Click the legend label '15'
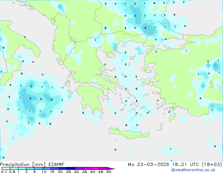The width and height of the screenshot is (223, 173). pos(52,172)
